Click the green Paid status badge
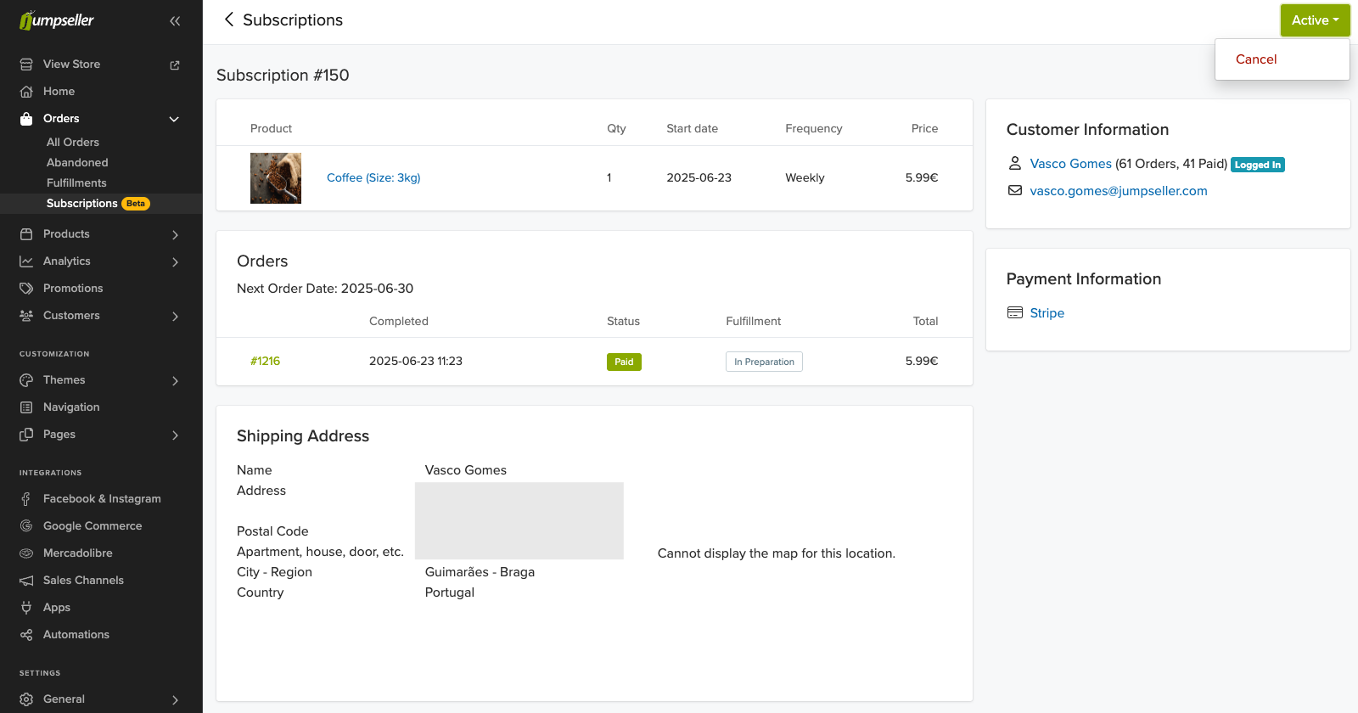This screenshot has width=1358, height=713. click(x=624, y=362)
